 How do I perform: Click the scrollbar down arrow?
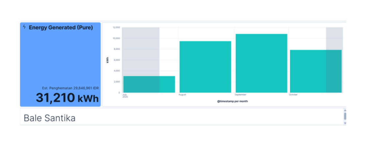tap(345, 123)
